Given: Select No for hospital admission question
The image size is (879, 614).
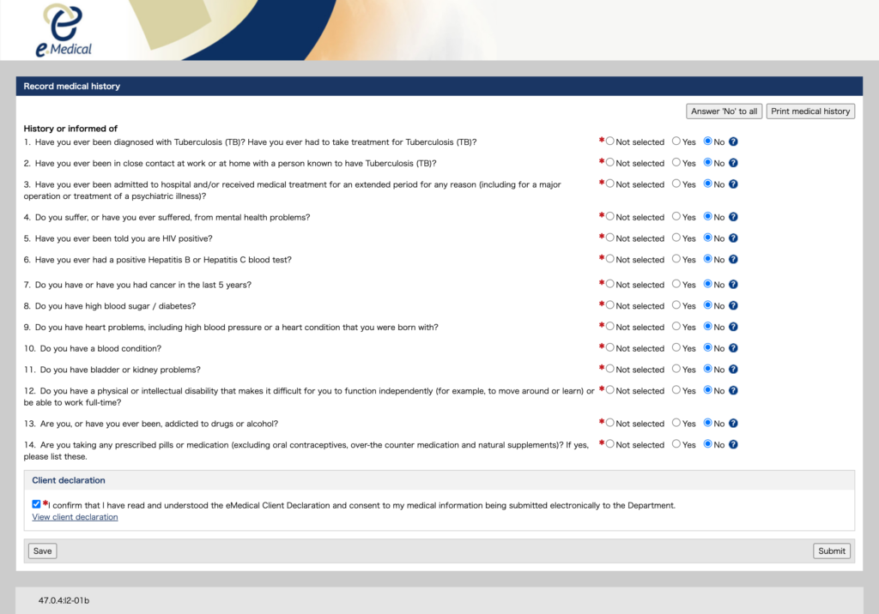Looking at the screenshot, I should point(708,184).
